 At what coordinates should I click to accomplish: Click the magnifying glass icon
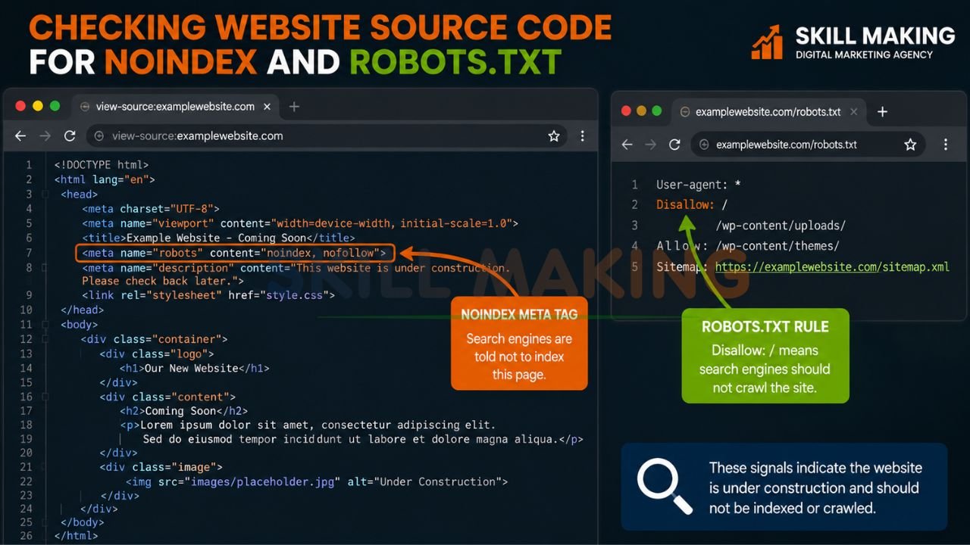pos(665,486)
